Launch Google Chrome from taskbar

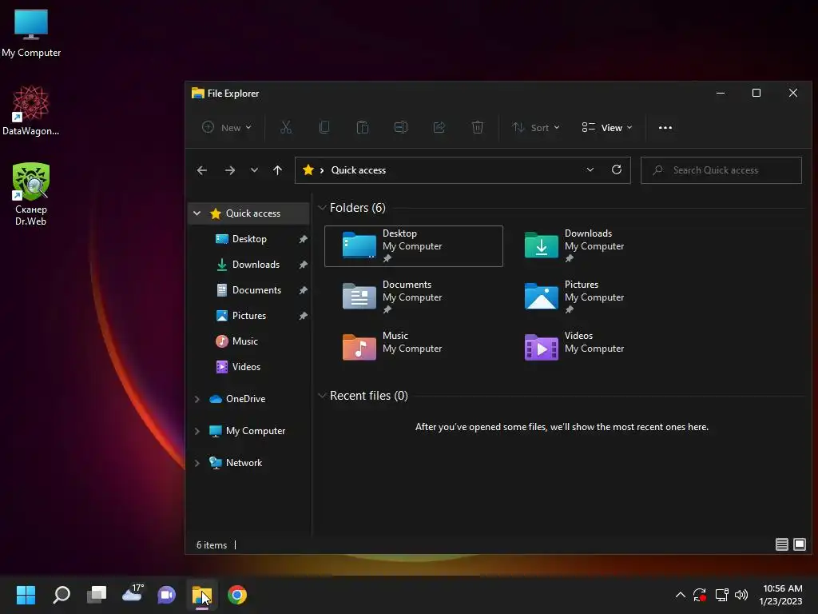[x=236, y=595]
